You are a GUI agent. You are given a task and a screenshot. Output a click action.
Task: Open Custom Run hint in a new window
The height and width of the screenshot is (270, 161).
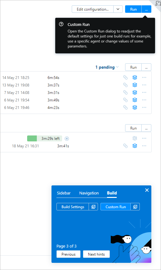coord(135,207)
